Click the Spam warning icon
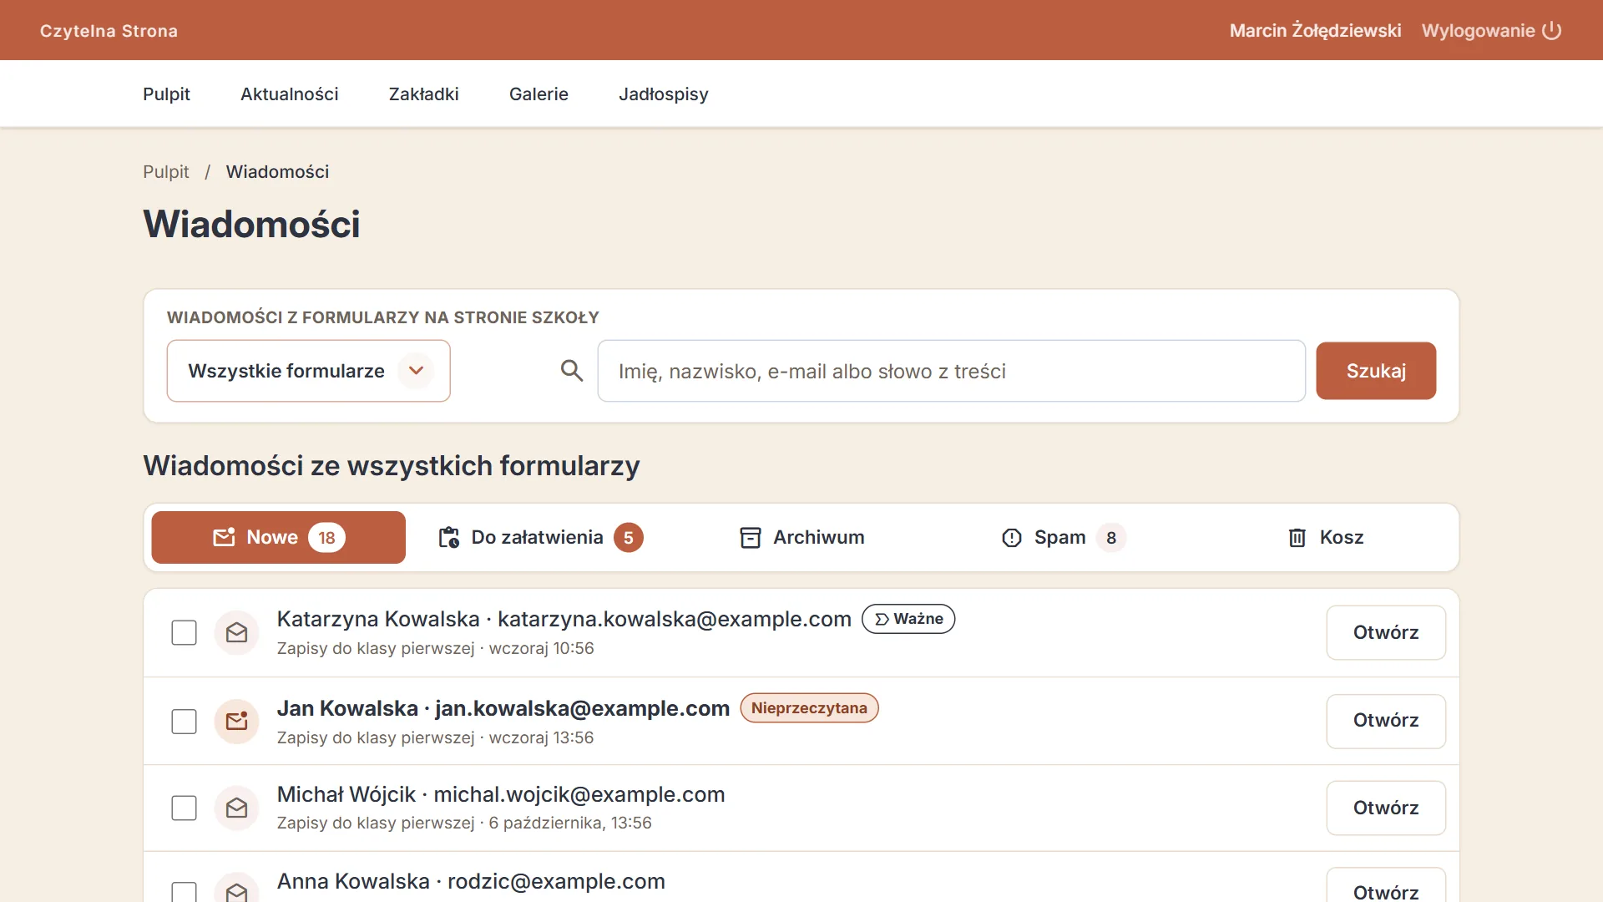 (x=1012, y=538)
